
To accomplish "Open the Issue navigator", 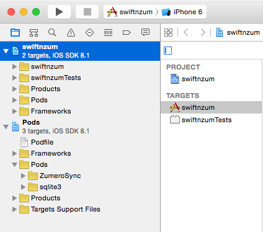I will pos(71,32).
